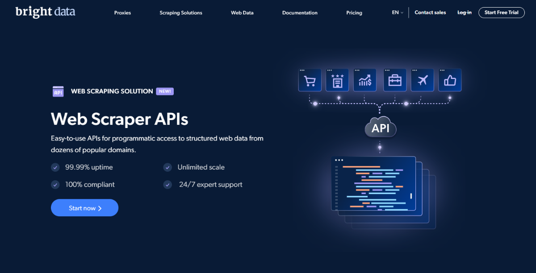Click the shopping cart icon tile
Screen dimensions: 536x273
[x=310, y=80]
